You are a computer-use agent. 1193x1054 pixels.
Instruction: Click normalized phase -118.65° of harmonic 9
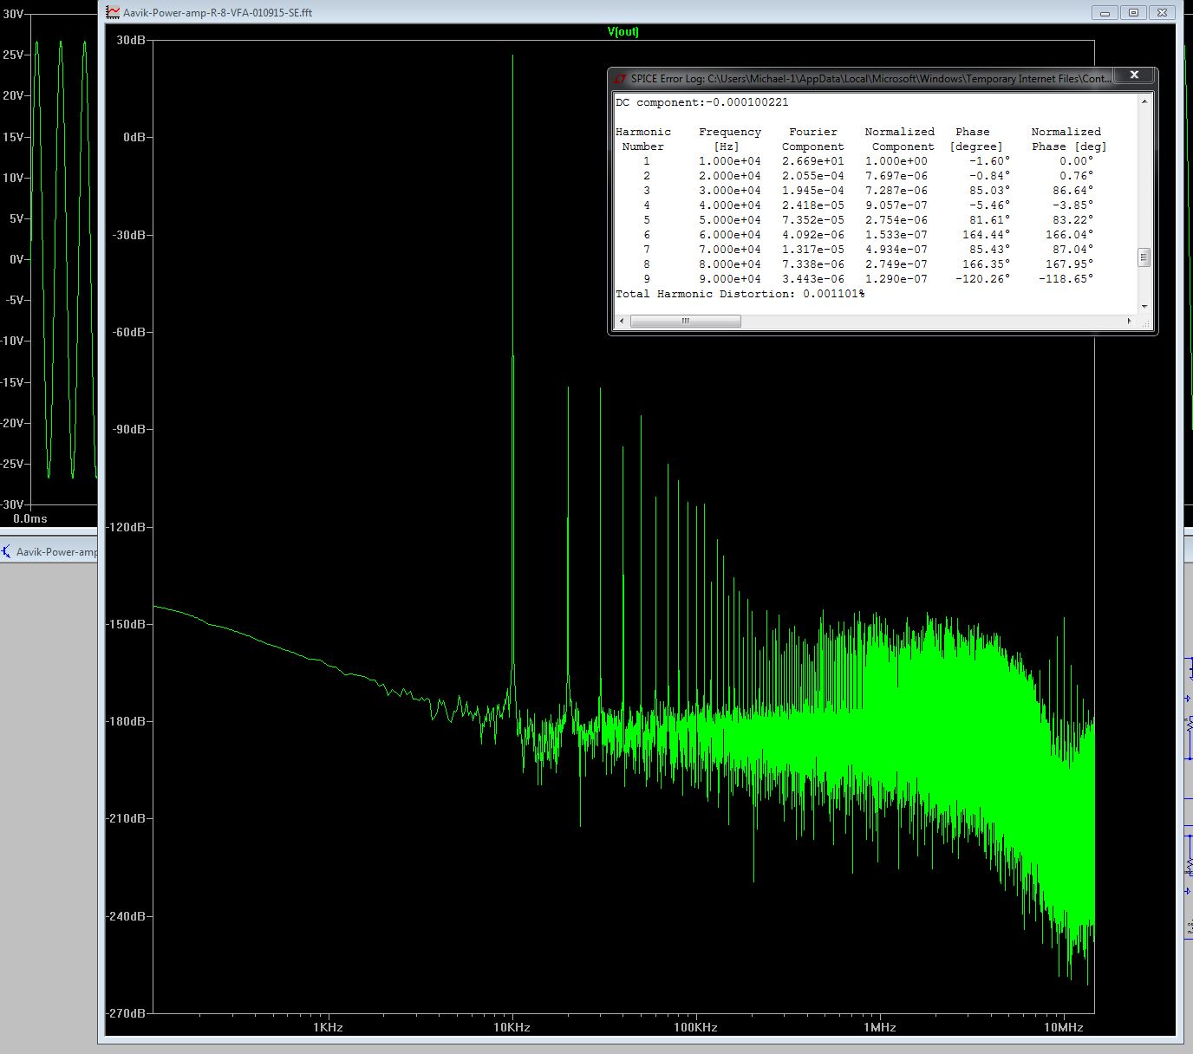(1066, 279)
